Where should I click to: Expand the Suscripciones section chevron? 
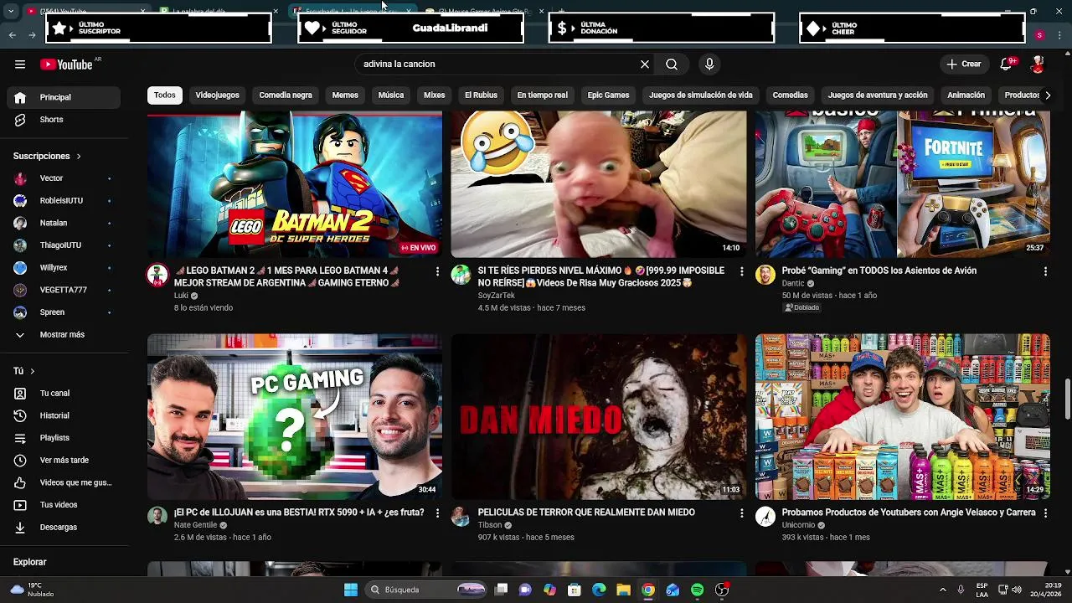point(79,157)
